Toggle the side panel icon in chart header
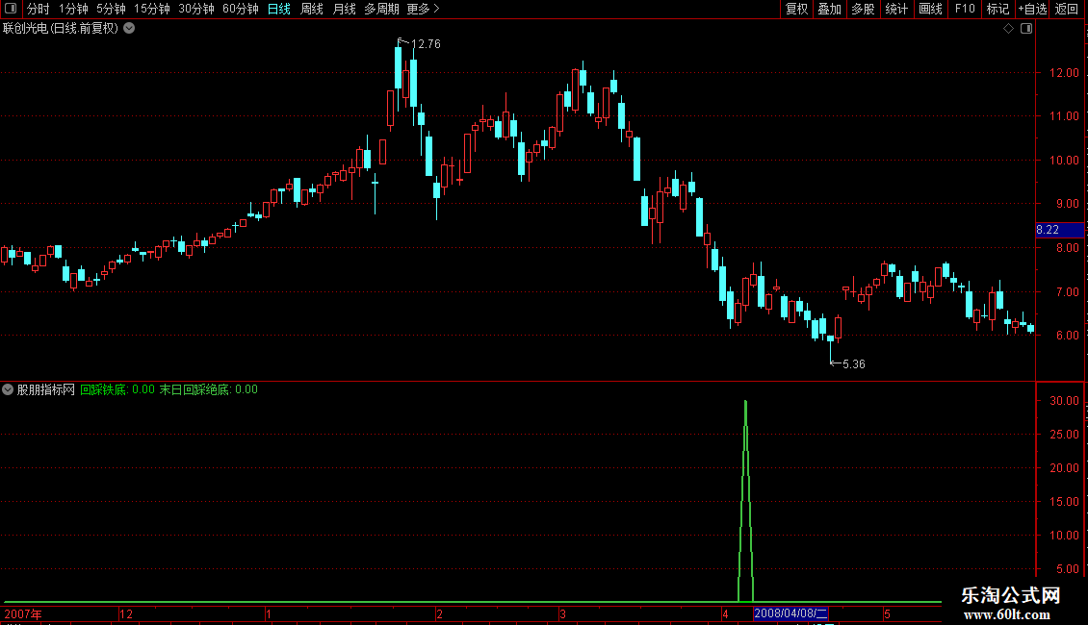The height and width of the screenshot is (625, 1088). tap(1026, 29)
